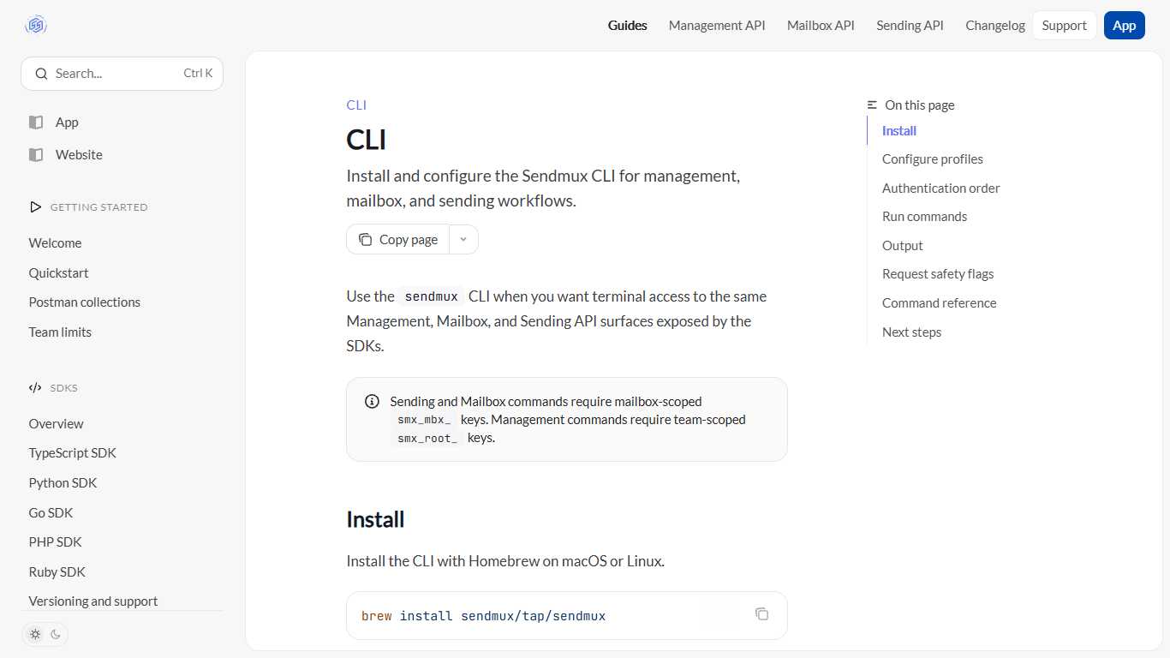Click the GETTING STARTED section label
The image size is (1170, 658).
point(98,207)
